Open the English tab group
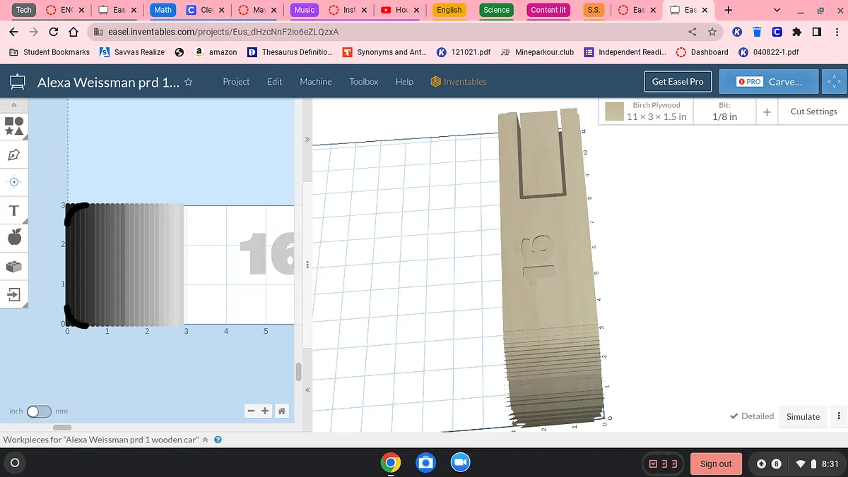 pyautogui.click(x=449, y=10)
